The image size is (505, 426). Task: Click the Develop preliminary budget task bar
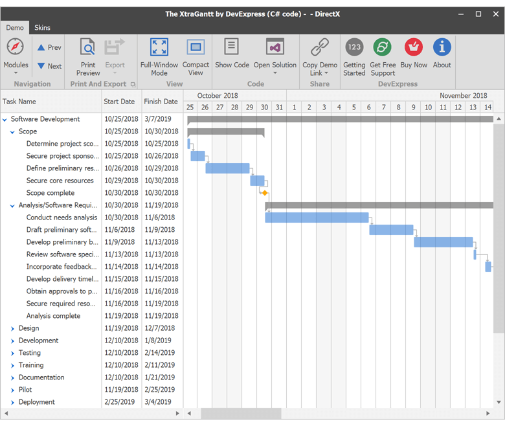[443, 242]
